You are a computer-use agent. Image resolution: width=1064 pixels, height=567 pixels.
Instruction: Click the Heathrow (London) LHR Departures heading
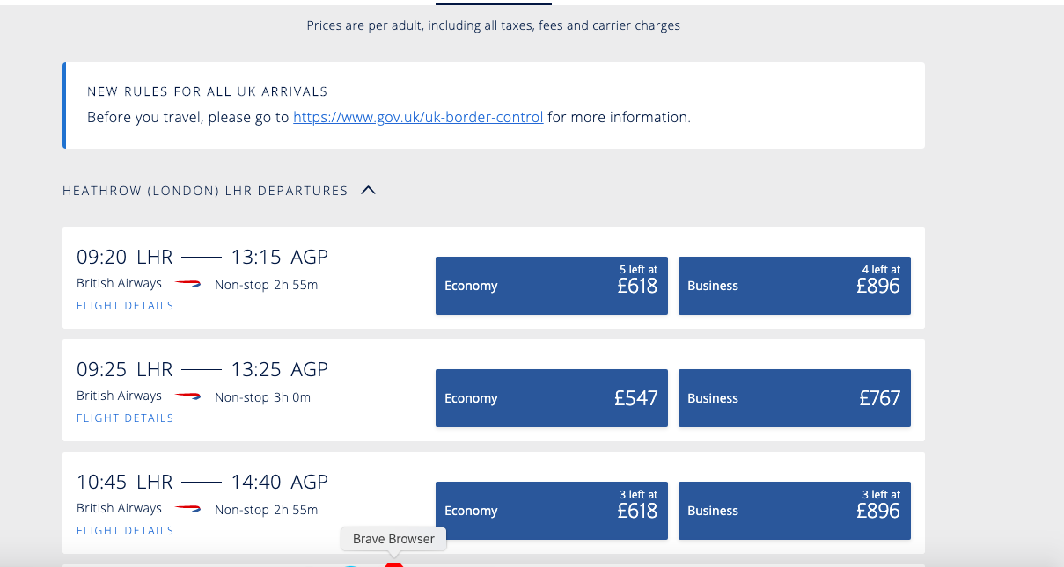[205, 191]
